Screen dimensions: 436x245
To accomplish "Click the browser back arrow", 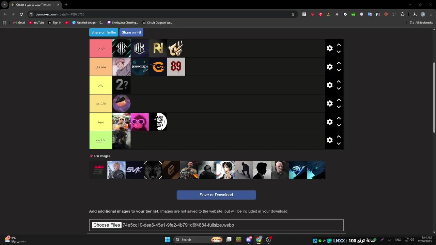I will (x=5, y=14).
